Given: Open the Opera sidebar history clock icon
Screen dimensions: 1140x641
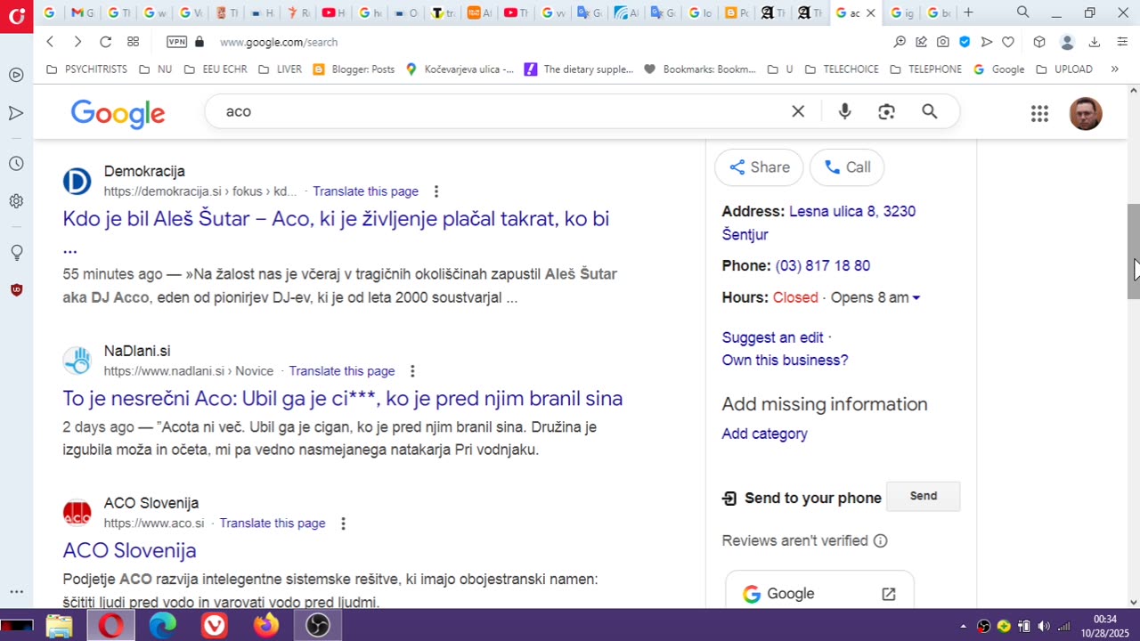Looking at the screenshot, I should (x=16, y=164).
